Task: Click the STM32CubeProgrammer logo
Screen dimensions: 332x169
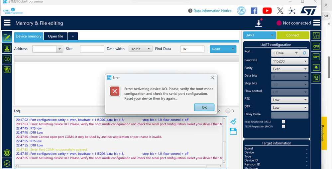Action: point(13,11)
